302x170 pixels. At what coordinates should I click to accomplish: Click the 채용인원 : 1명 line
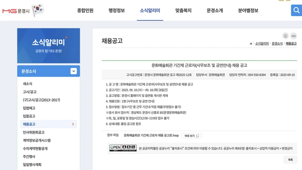point(130,101)
